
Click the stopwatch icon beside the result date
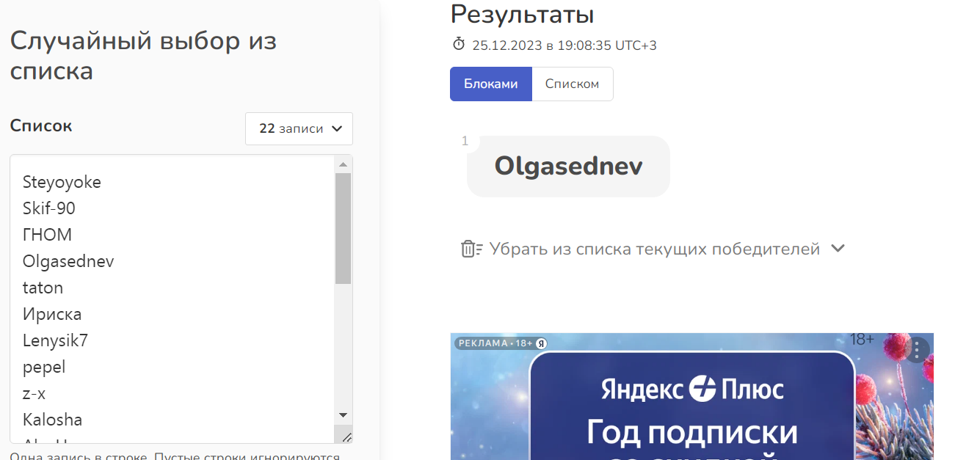click(459, 45)
